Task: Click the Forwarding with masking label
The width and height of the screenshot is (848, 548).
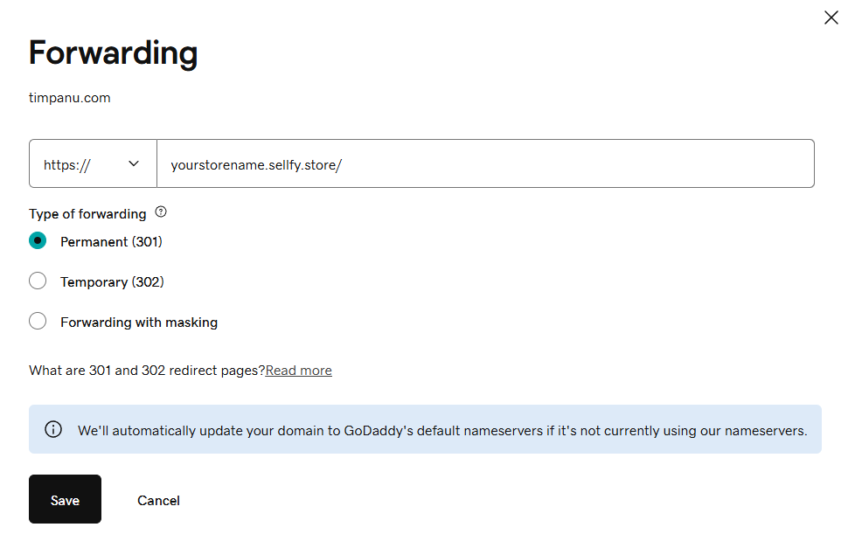Action: (139, 323)
